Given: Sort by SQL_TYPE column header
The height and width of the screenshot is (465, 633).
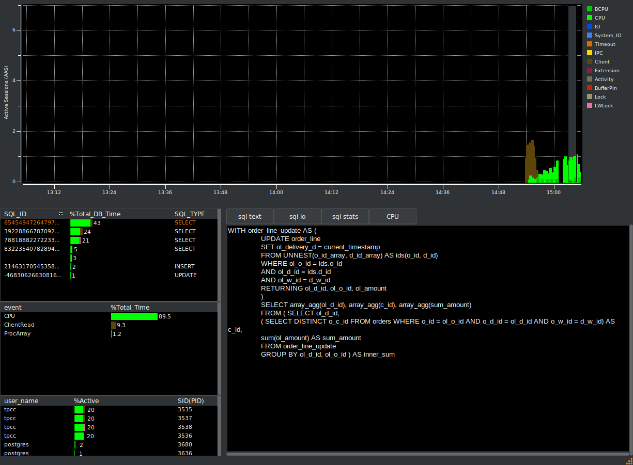Looking at the screenshot, I should [190, 214].
